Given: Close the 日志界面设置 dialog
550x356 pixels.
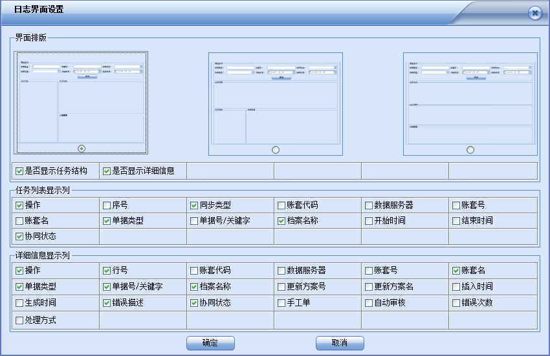Looking at the screenshot, I should (x=534, y=13).
